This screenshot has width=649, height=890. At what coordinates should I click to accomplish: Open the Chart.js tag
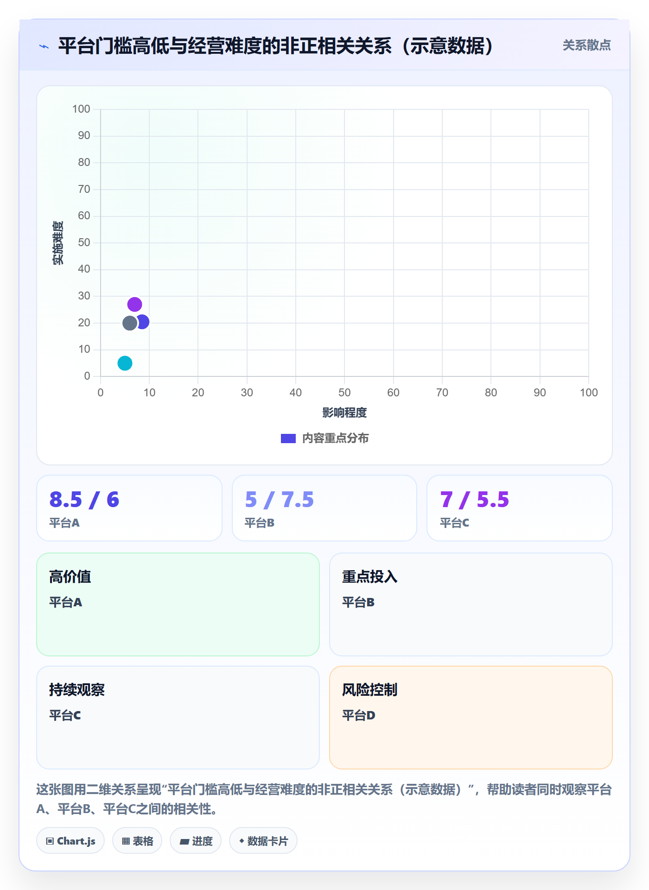[x=70, y=841]
